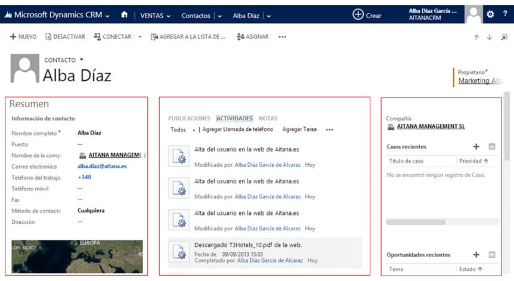Add a recent opportunity with plus icon
Viewport: 514px width, 281px height.
click(x=476, y=255)
